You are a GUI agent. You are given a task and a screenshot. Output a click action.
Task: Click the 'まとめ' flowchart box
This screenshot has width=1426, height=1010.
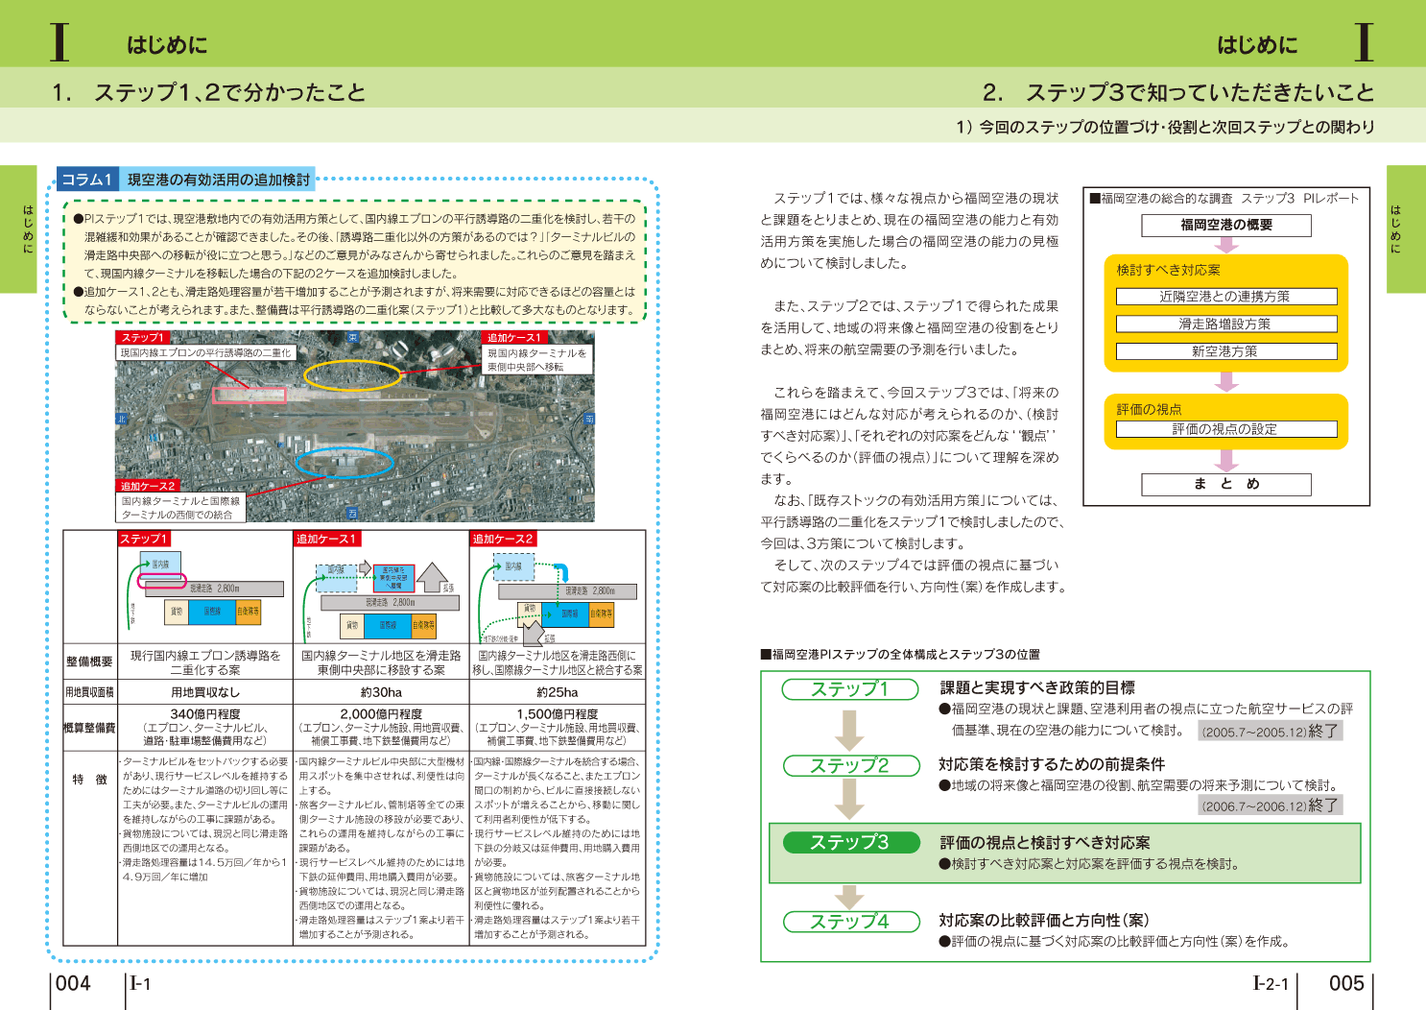click(x=1225, y=484)
